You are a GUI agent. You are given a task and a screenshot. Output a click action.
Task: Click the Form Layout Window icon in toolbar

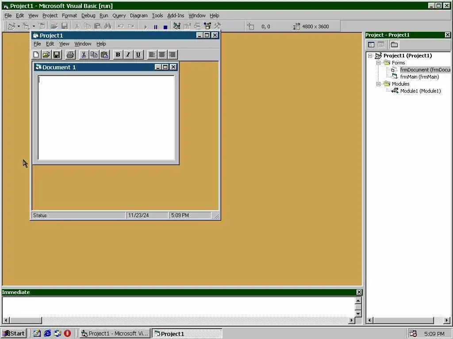coord(197,26)
